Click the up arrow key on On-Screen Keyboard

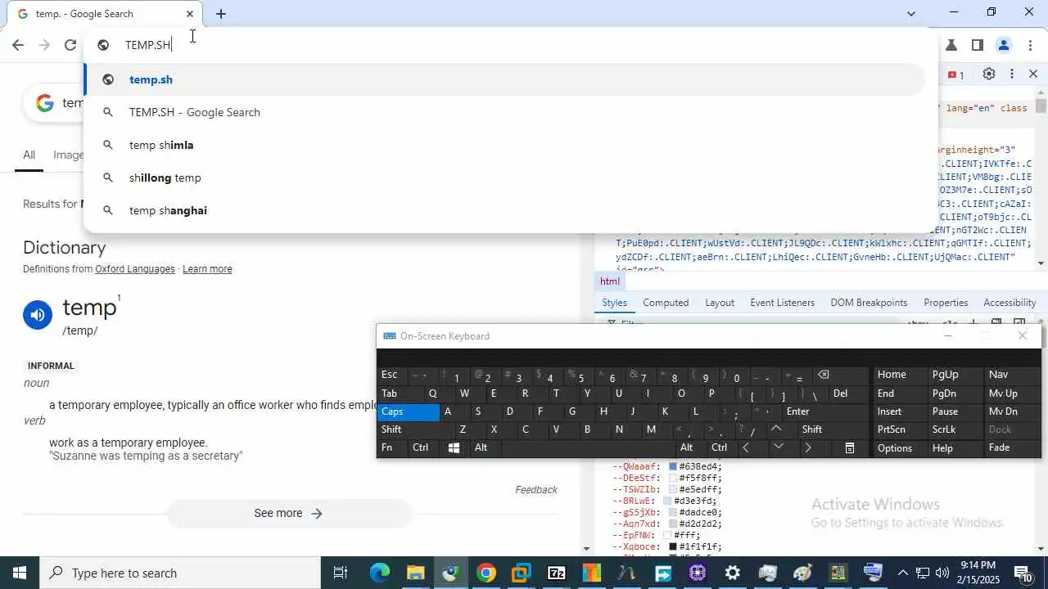777,429
